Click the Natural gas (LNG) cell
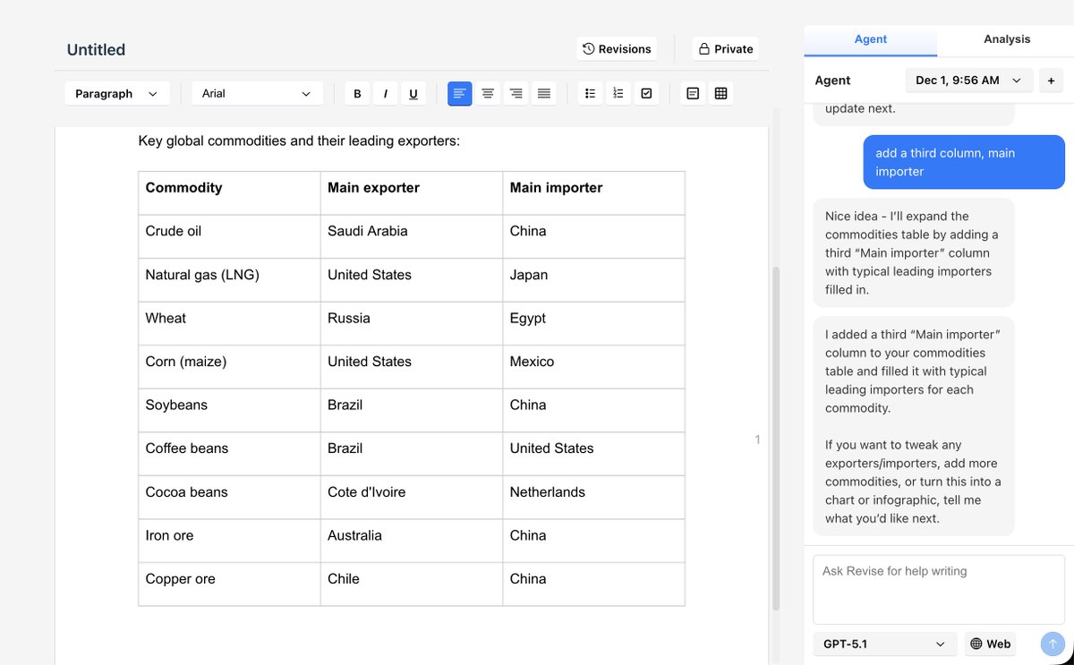 pyautogui.click(x=229, y=280)
